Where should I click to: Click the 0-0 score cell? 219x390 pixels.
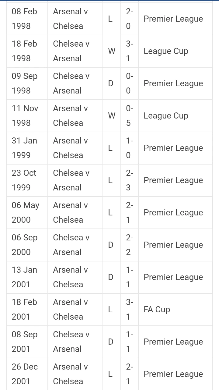tap(129, 83)
